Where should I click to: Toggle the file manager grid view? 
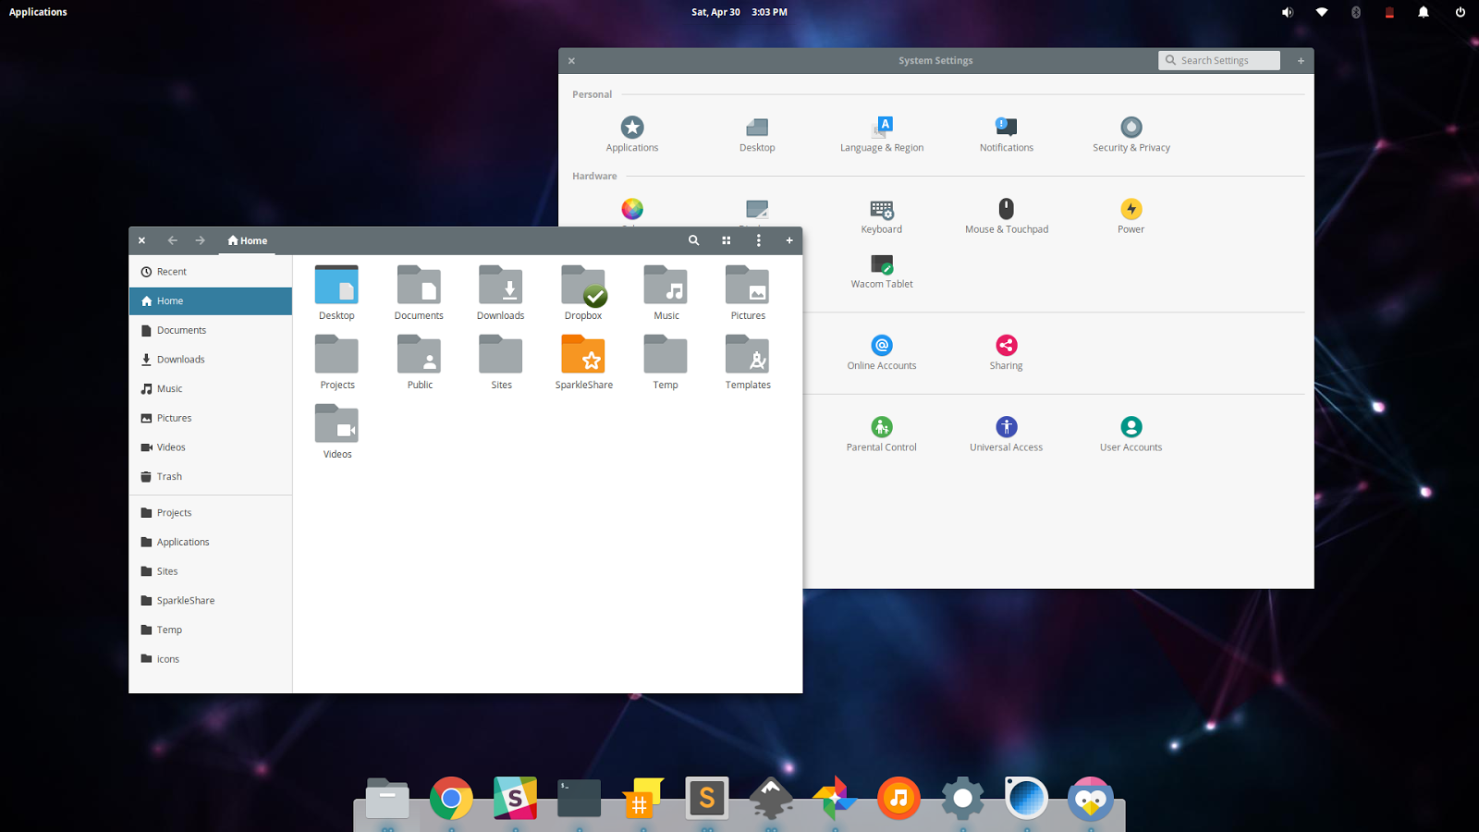(x=727, y=240)
